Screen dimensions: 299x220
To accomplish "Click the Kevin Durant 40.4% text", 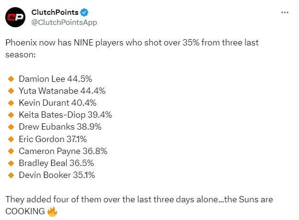I will coord(57,102).
